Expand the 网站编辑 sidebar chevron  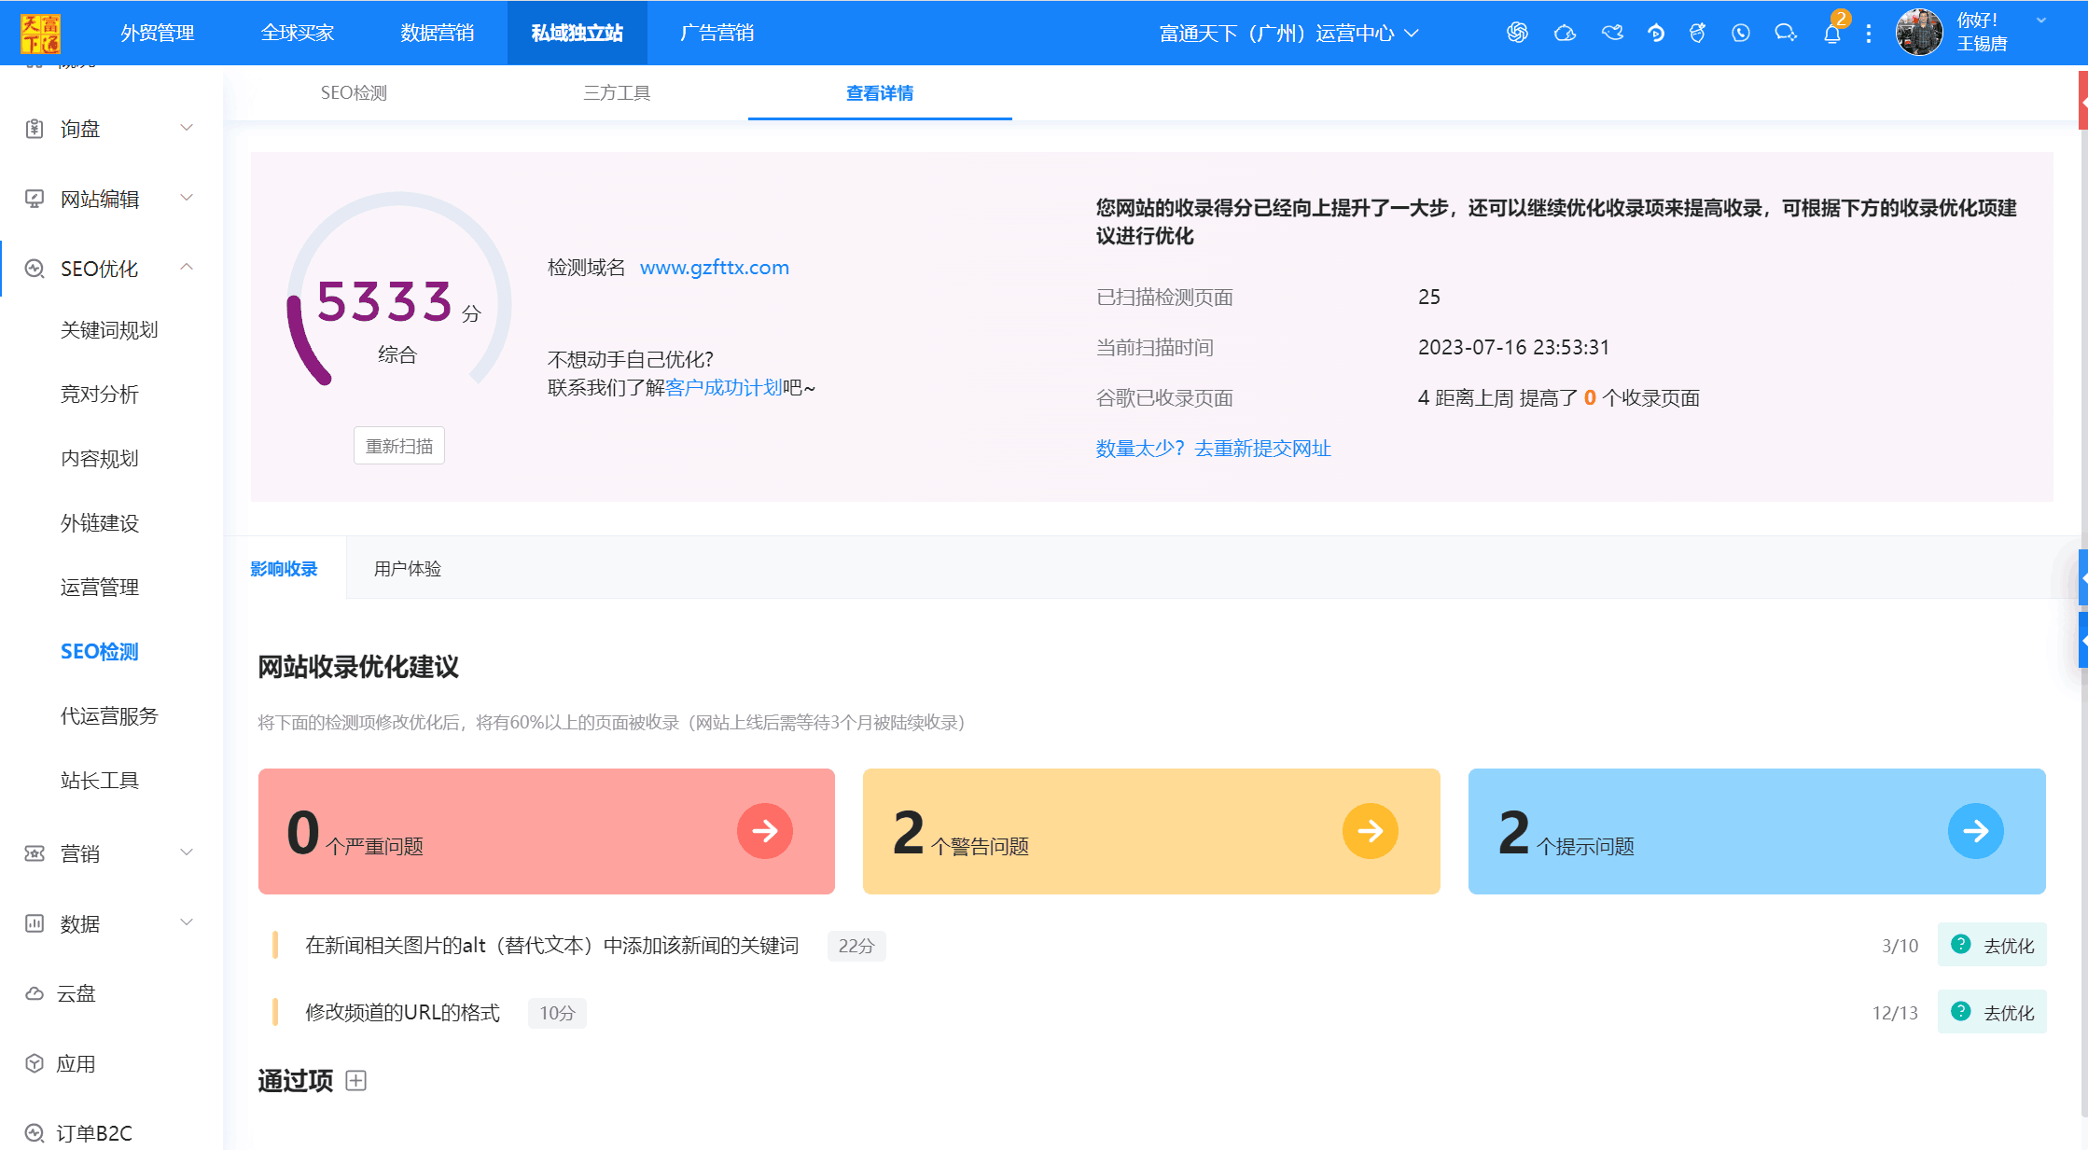(187, 198)
